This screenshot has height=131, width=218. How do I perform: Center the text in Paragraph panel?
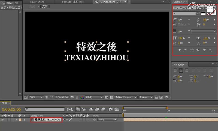pos(181,70)
